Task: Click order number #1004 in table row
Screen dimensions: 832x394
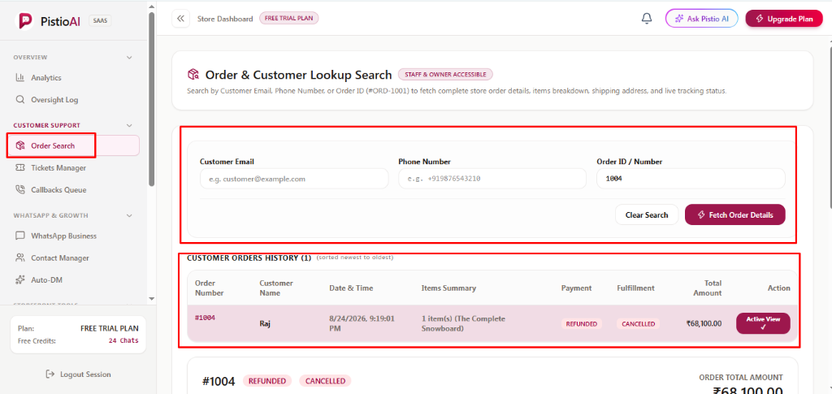Action: pos(204,318)
